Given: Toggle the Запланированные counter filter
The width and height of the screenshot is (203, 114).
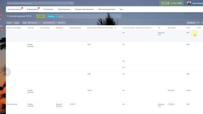Looking at the screenshot, I should [x=48, y=23].
